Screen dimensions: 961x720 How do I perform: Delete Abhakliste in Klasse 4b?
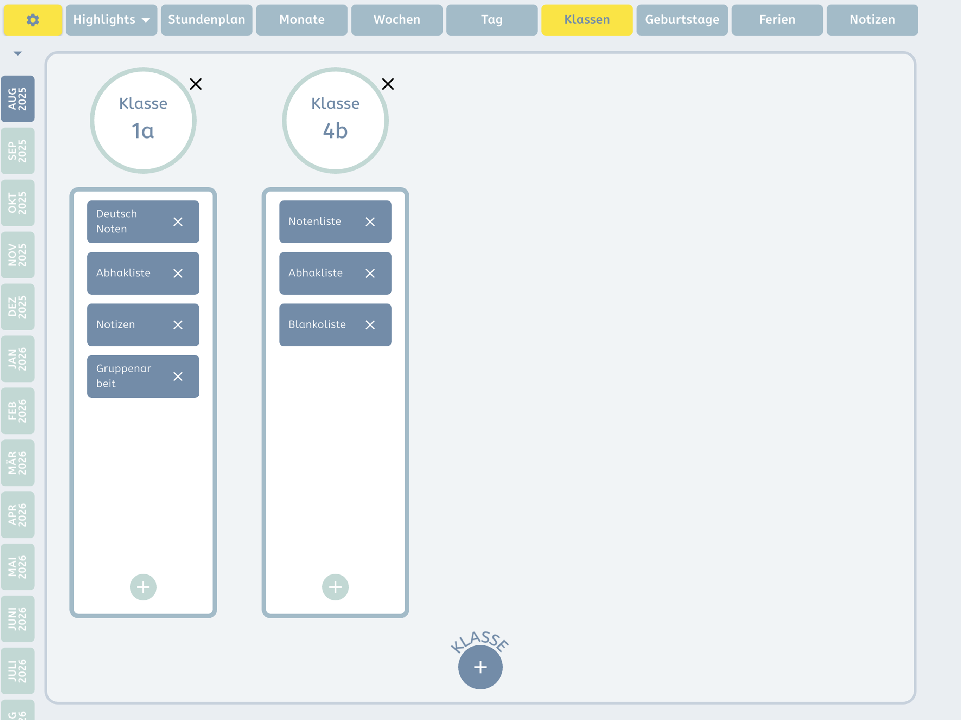pos(370,273)
